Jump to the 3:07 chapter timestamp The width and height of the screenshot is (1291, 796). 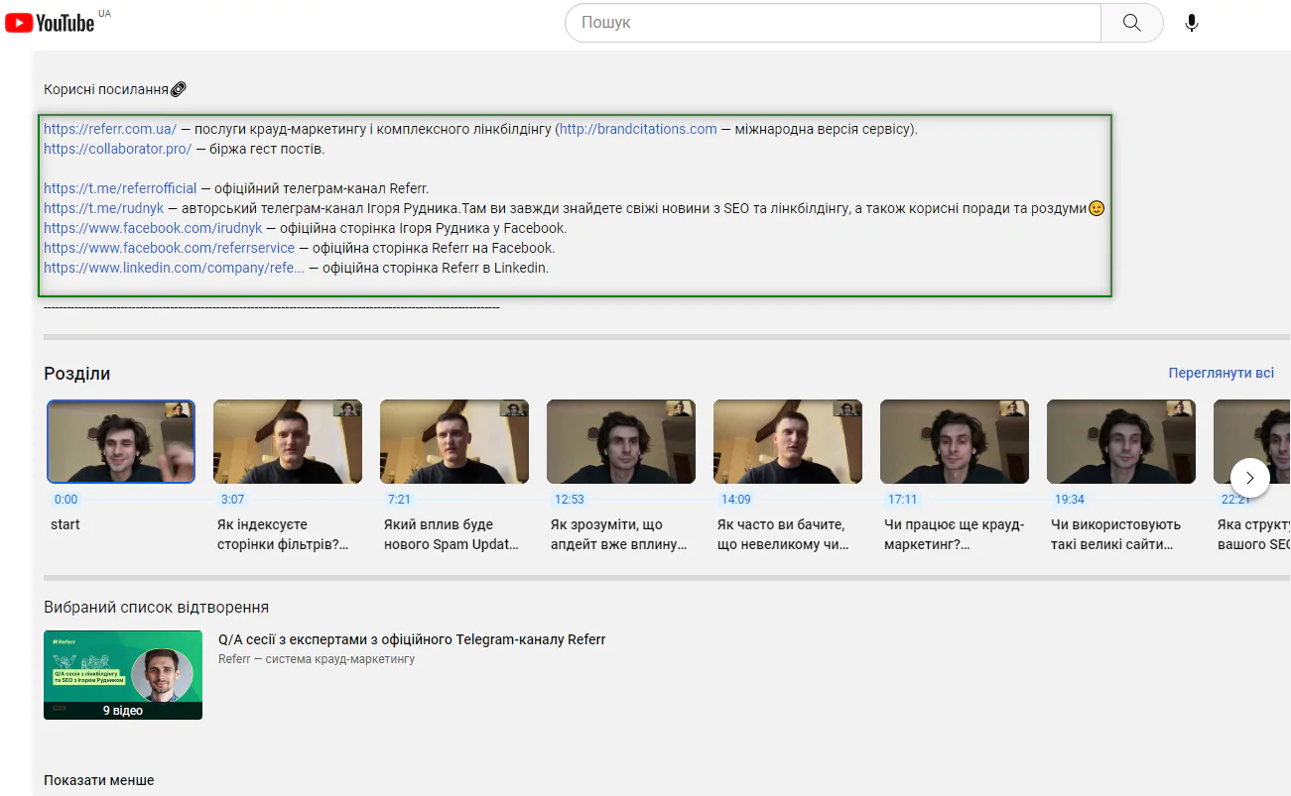click(x=232, y=500)
